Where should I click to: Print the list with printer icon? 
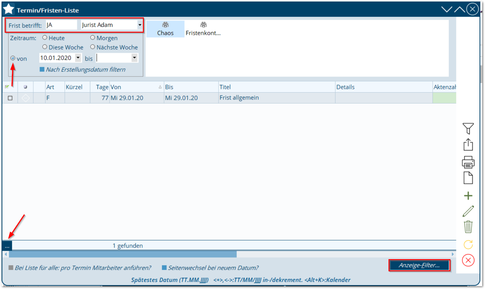point(468,162)
